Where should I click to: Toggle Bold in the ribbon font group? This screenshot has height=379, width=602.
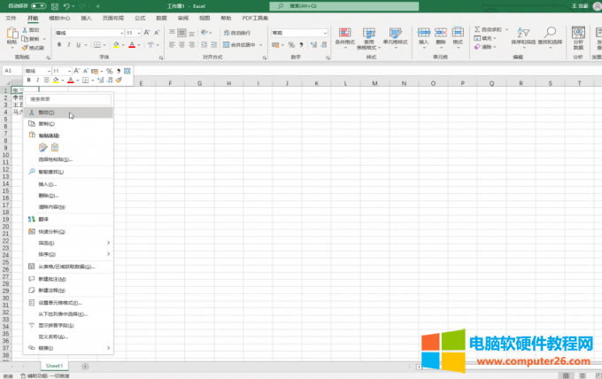[58, 44]
